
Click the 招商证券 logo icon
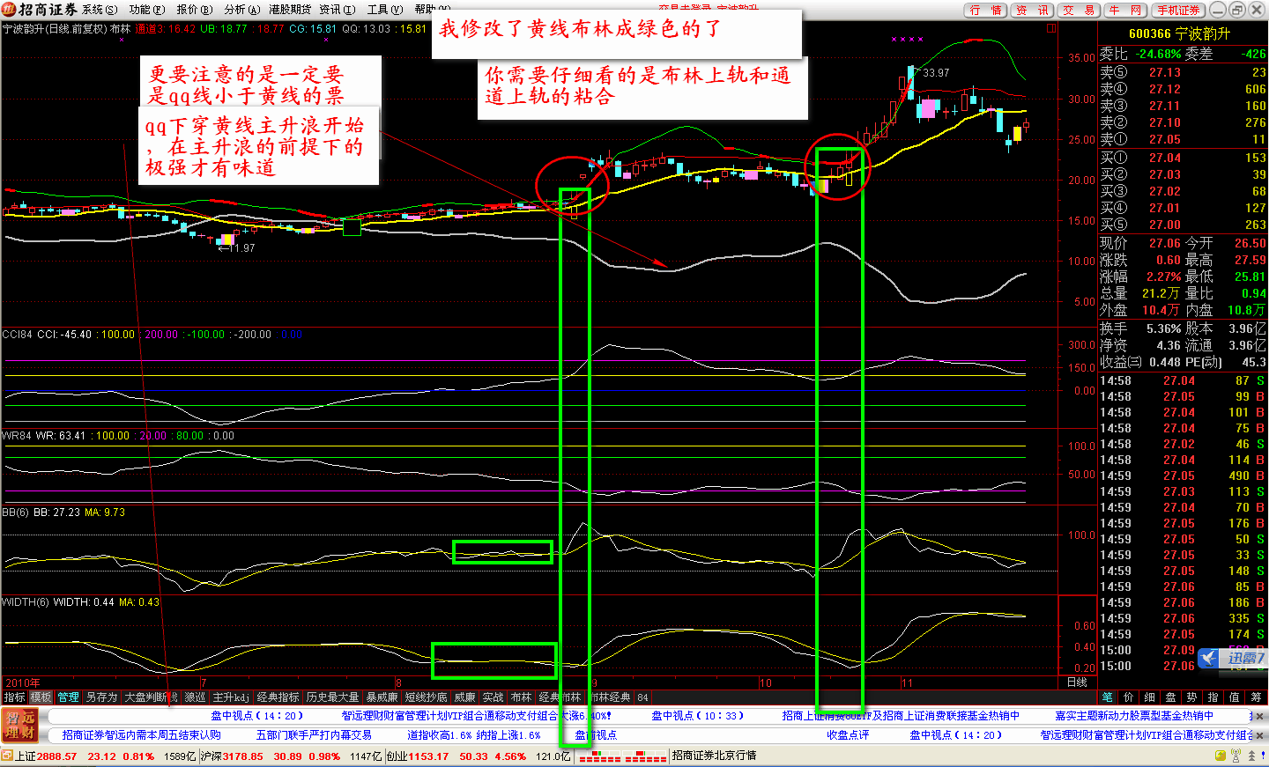(x=10, y=10)
